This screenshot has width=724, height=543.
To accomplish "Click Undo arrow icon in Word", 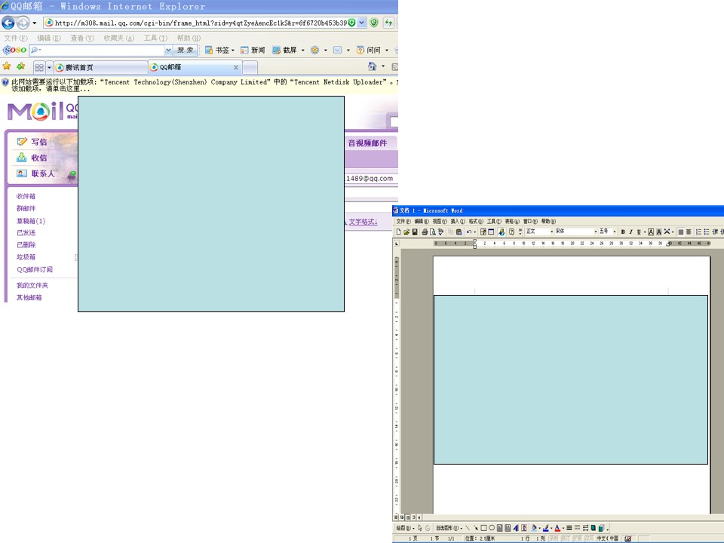I will tap(468, 232).
